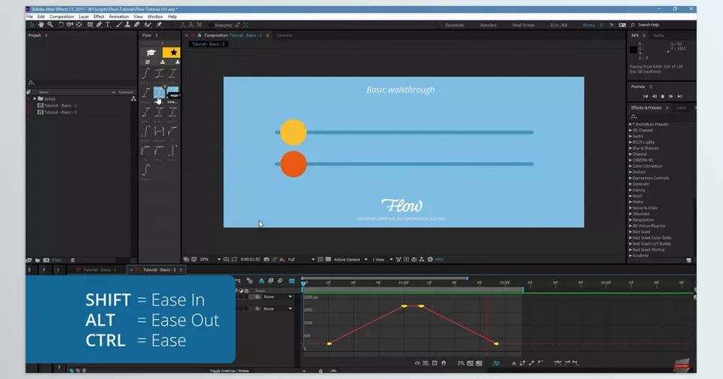
Task: Open the Animation menu
Action: point(119,17)
